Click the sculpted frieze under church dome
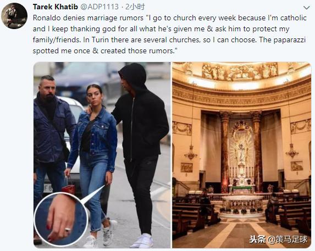The height and width of the screenshot is (251, 315). pos(240,71)
